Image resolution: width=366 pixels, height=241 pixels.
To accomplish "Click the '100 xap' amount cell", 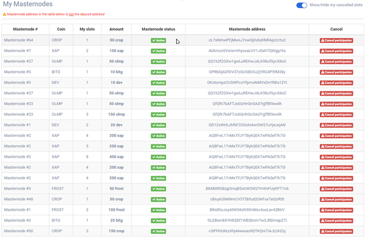I will click(x=116, y=51).
